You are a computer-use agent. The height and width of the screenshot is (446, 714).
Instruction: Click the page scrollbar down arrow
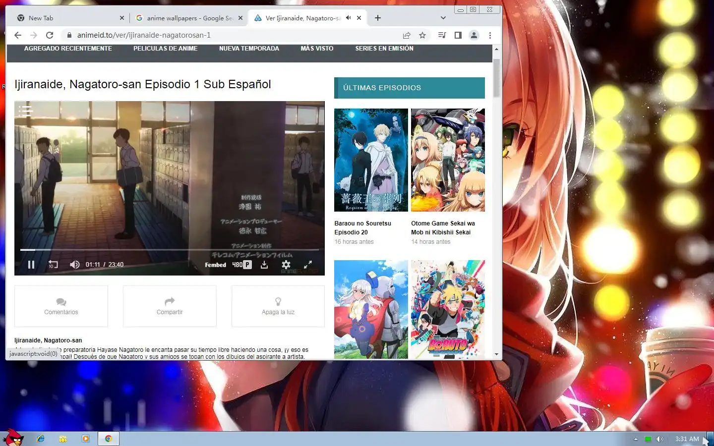click(x=497, y=355)
